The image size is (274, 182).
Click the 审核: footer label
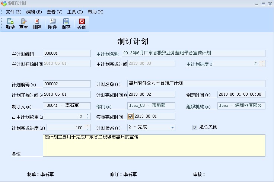coord(199,174)
